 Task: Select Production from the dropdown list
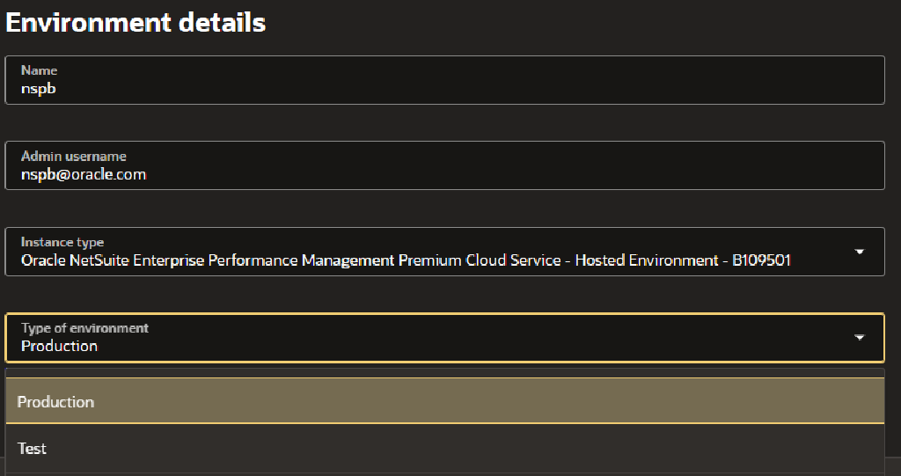click(x=444, y=401)
